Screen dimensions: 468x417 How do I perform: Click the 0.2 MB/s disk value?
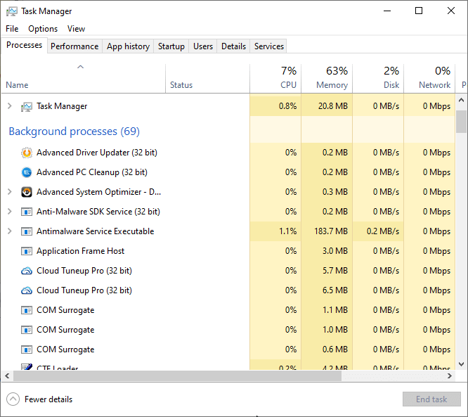383,231
